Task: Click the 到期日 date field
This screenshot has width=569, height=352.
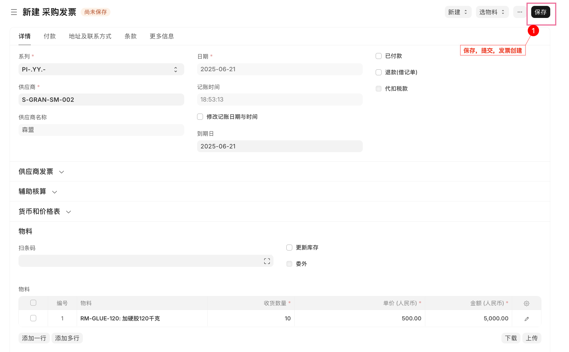Action: coord(280,146)
